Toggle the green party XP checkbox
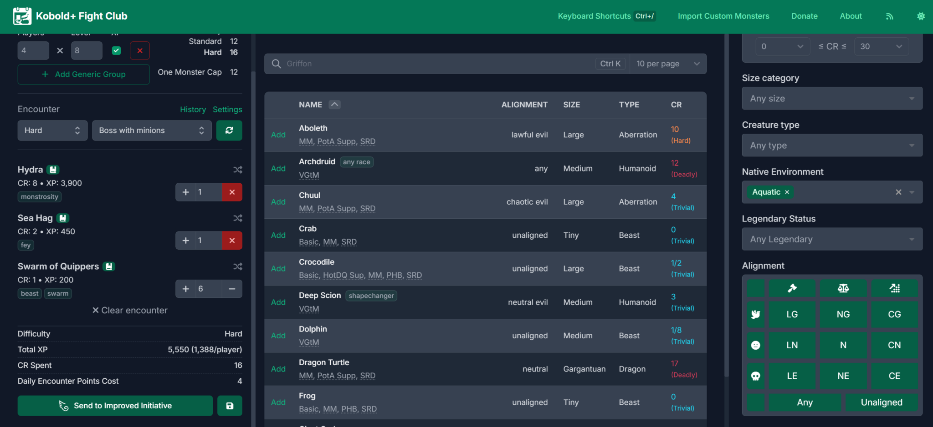 [x=117, y=50]
